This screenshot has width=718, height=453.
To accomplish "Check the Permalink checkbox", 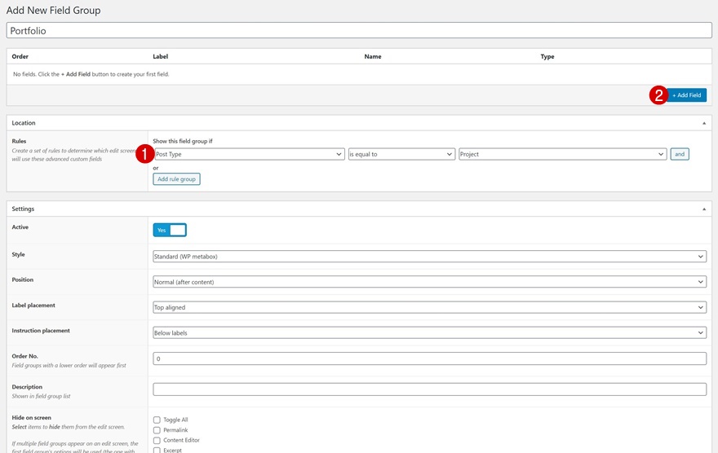I will tap(157, 430).
